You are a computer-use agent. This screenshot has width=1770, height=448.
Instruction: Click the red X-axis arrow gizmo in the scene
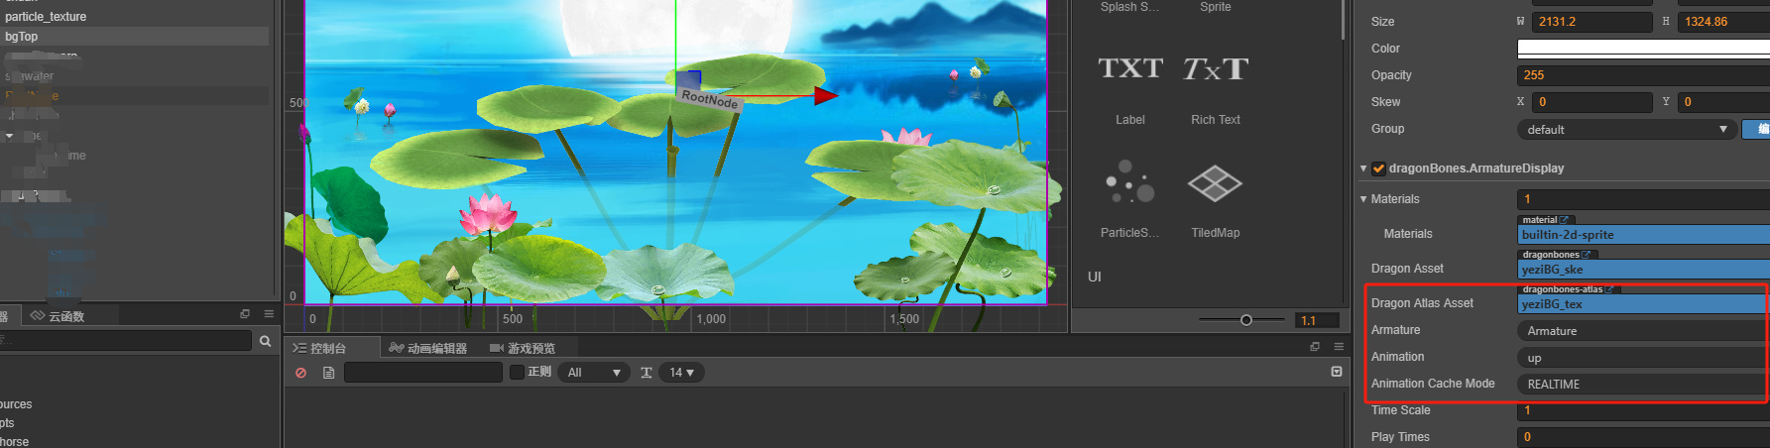coord(825,95)
